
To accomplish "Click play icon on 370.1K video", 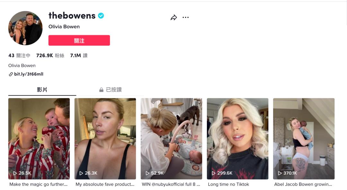I will pyautogui.click(x=280, y=173).
